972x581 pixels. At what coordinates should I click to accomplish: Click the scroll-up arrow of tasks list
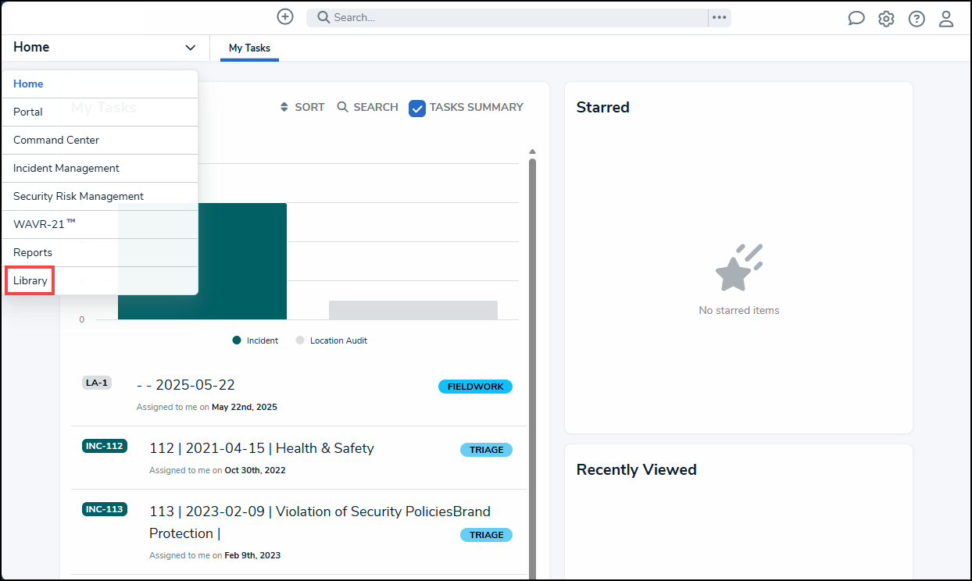tap(532, 151)
